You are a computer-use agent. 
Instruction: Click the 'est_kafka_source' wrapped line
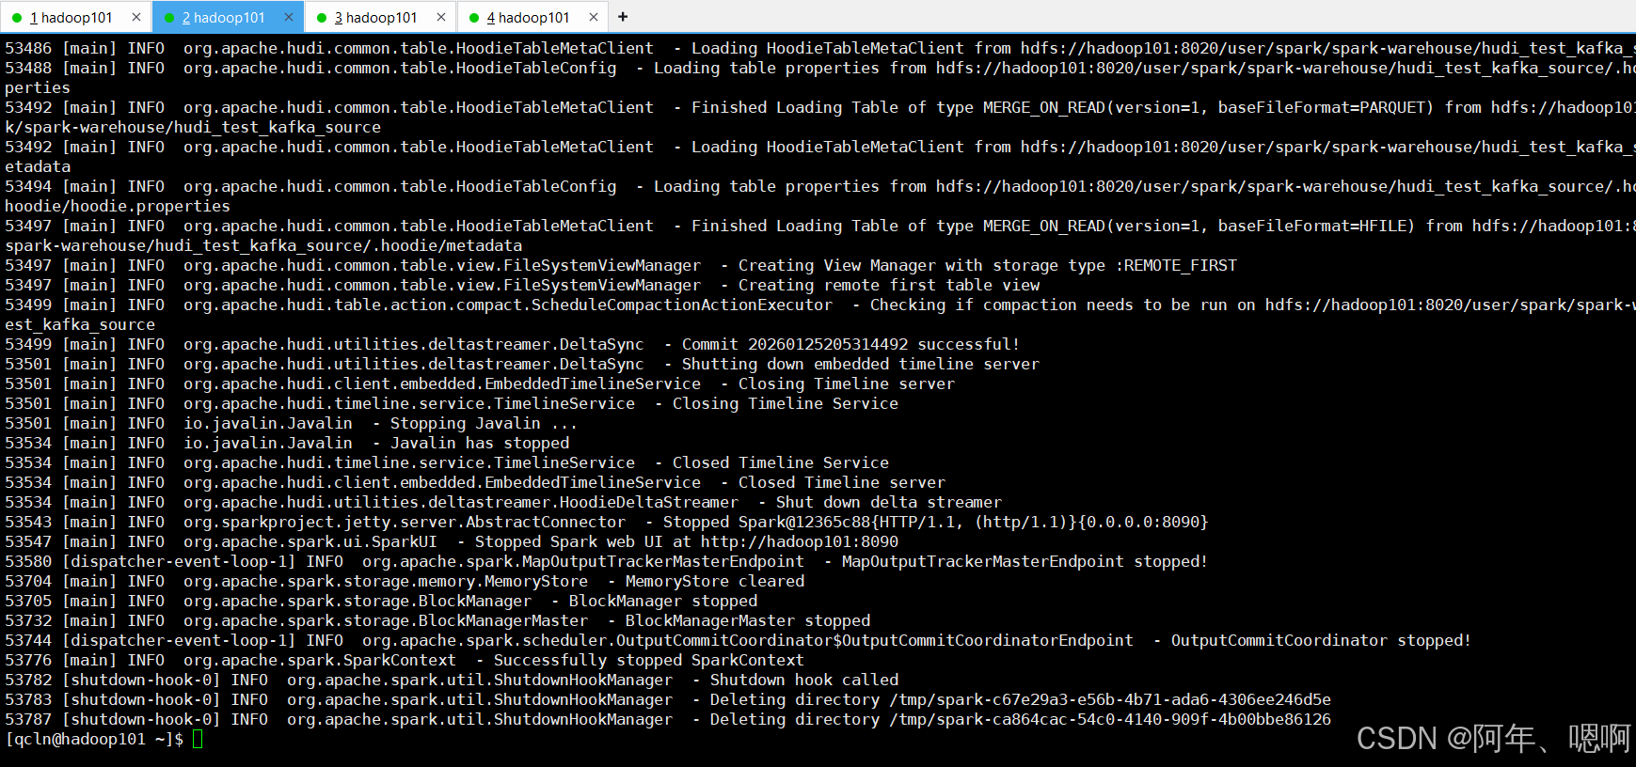pos(80,324)
